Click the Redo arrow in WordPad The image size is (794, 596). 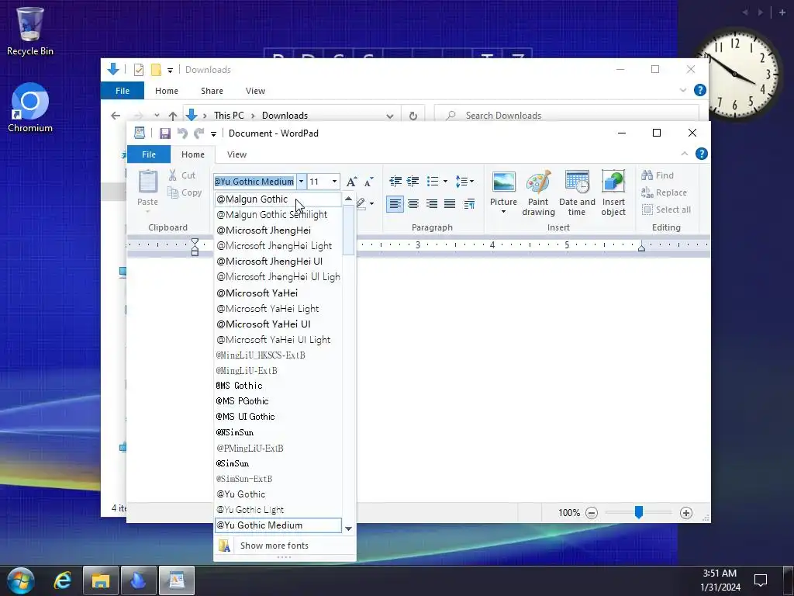tap(199, 133)
